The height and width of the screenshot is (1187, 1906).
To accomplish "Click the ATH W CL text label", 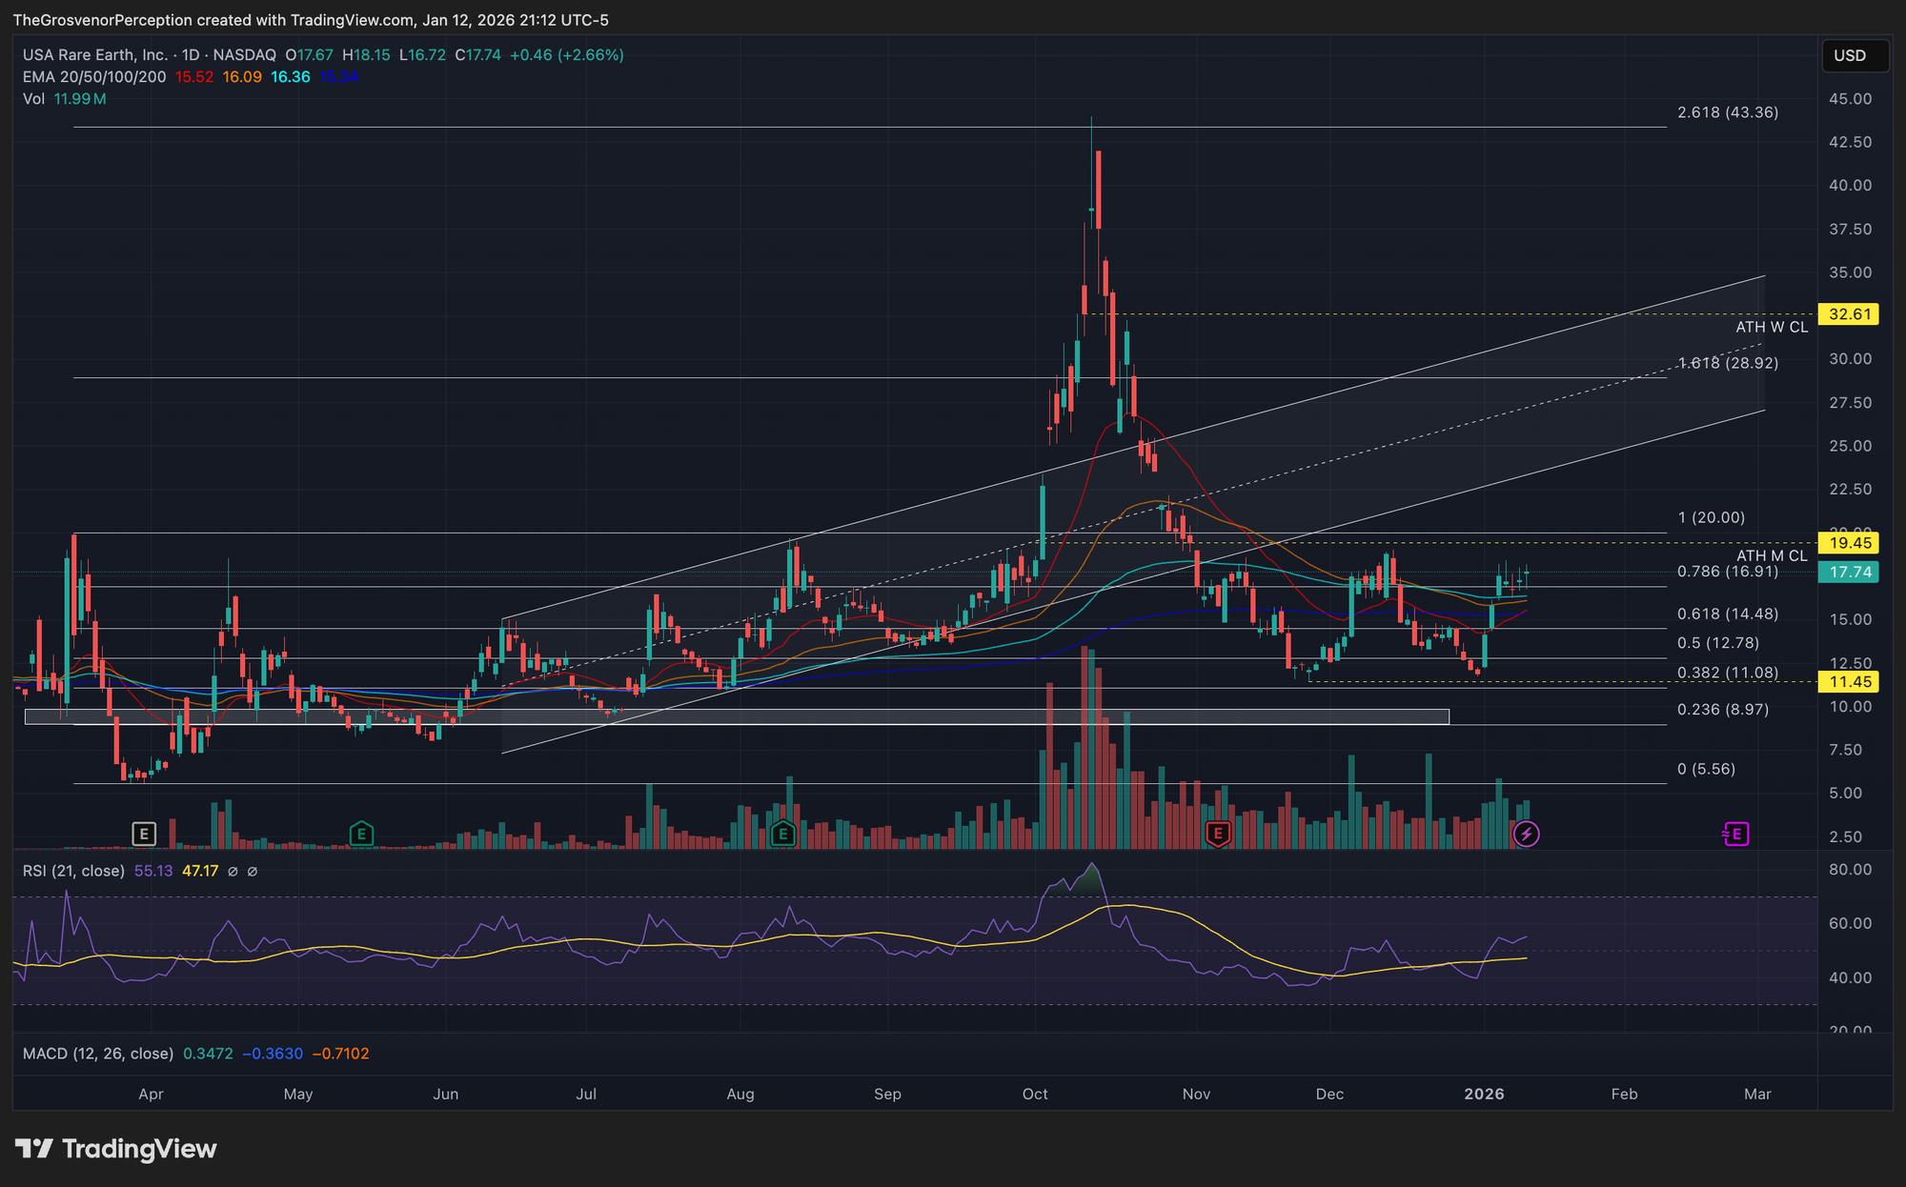I will [x=1771, y=328].
